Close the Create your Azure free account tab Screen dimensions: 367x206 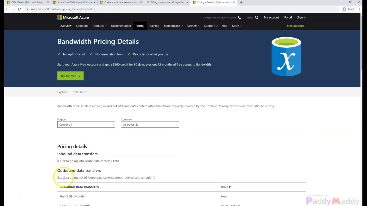[x=141, y=2]
